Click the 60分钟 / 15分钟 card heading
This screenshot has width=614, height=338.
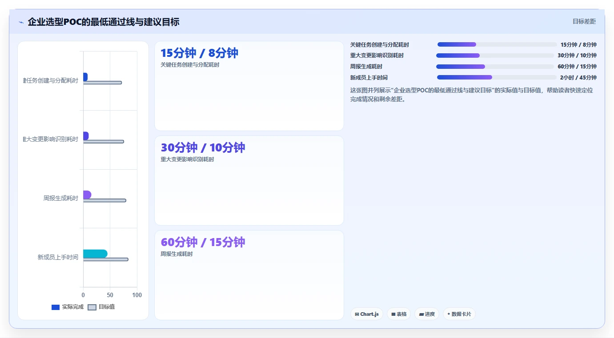(203, 243)
